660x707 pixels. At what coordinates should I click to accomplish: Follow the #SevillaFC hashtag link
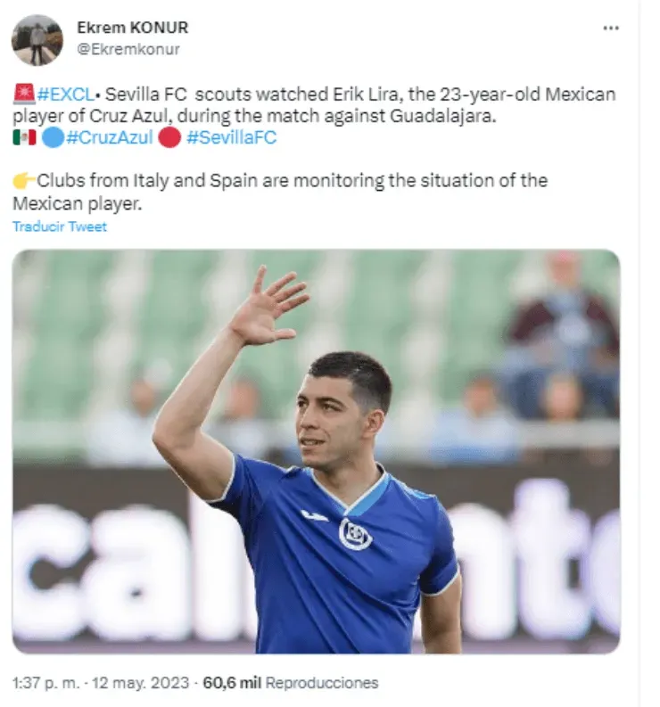point(231,137)
